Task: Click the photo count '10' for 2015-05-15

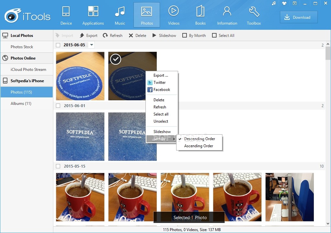Action: click(x=322, y=166)
